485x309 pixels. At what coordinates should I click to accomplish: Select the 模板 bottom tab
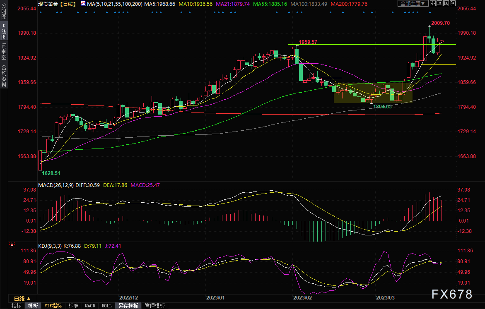[x=33, y=306]
